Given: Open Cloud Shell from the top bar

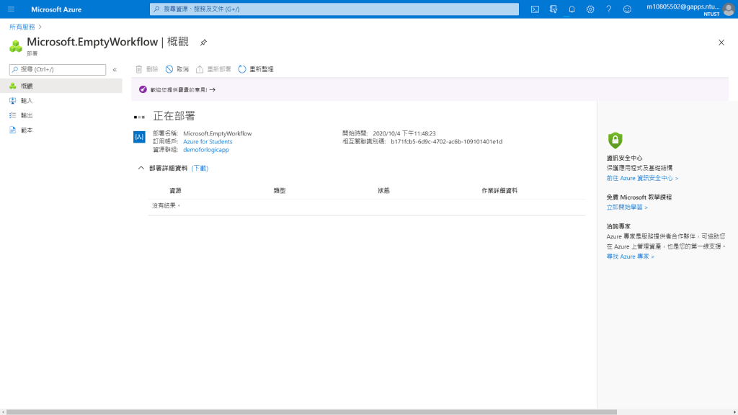Looking at the screenshot, I should (535, 9).
